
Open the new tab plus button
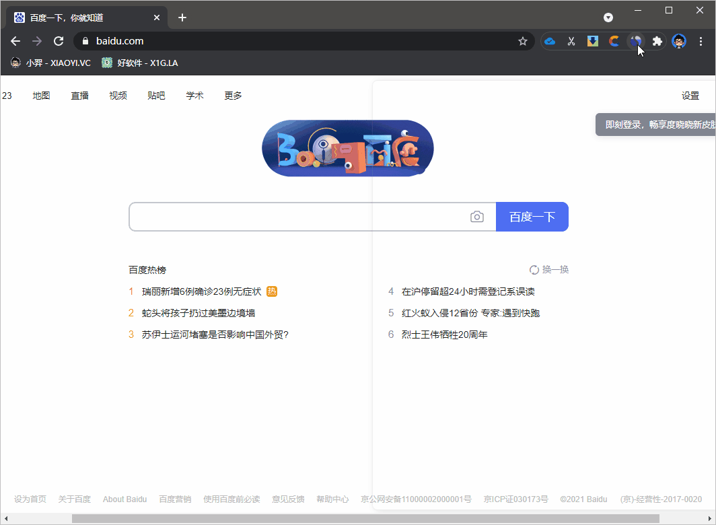(182, 17)
